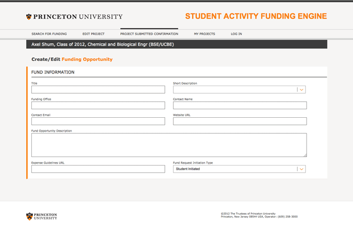353x235 pixels.
Task: Click the Contact Name field
Action: point(240,106)
